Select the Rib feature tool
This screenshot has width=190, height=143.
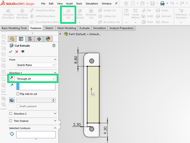146,10
